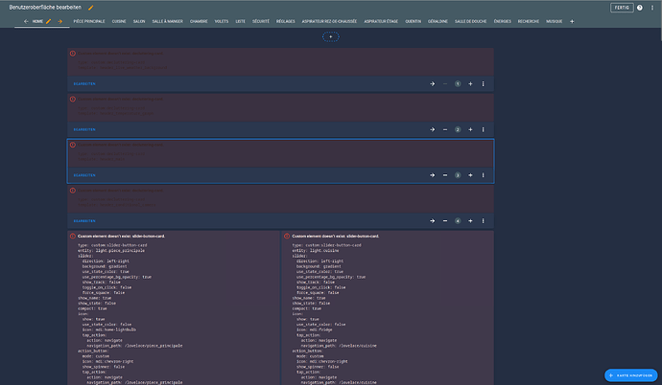Add a new view with the plus after MUSIQUE

pos(572,21)
